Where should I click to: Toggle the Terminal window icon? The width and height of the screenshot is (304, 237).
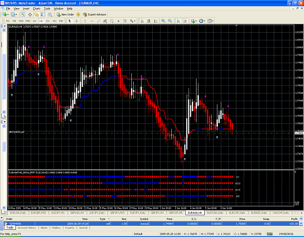43,15
